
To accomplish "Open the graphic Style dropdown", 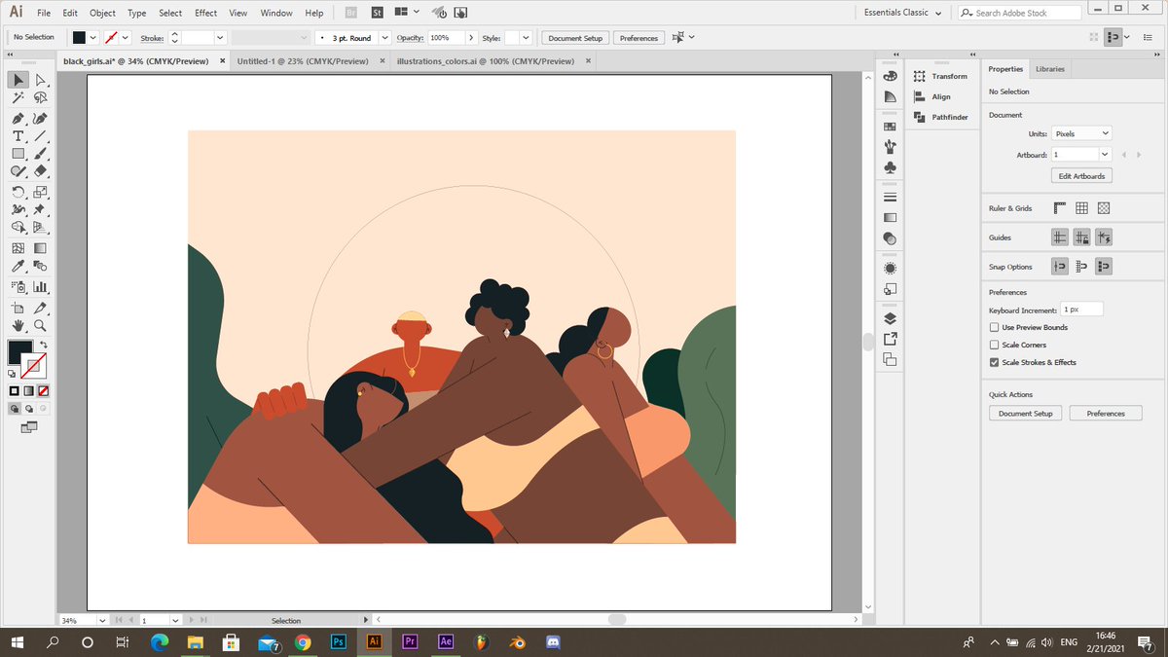I will coord(526,37).
